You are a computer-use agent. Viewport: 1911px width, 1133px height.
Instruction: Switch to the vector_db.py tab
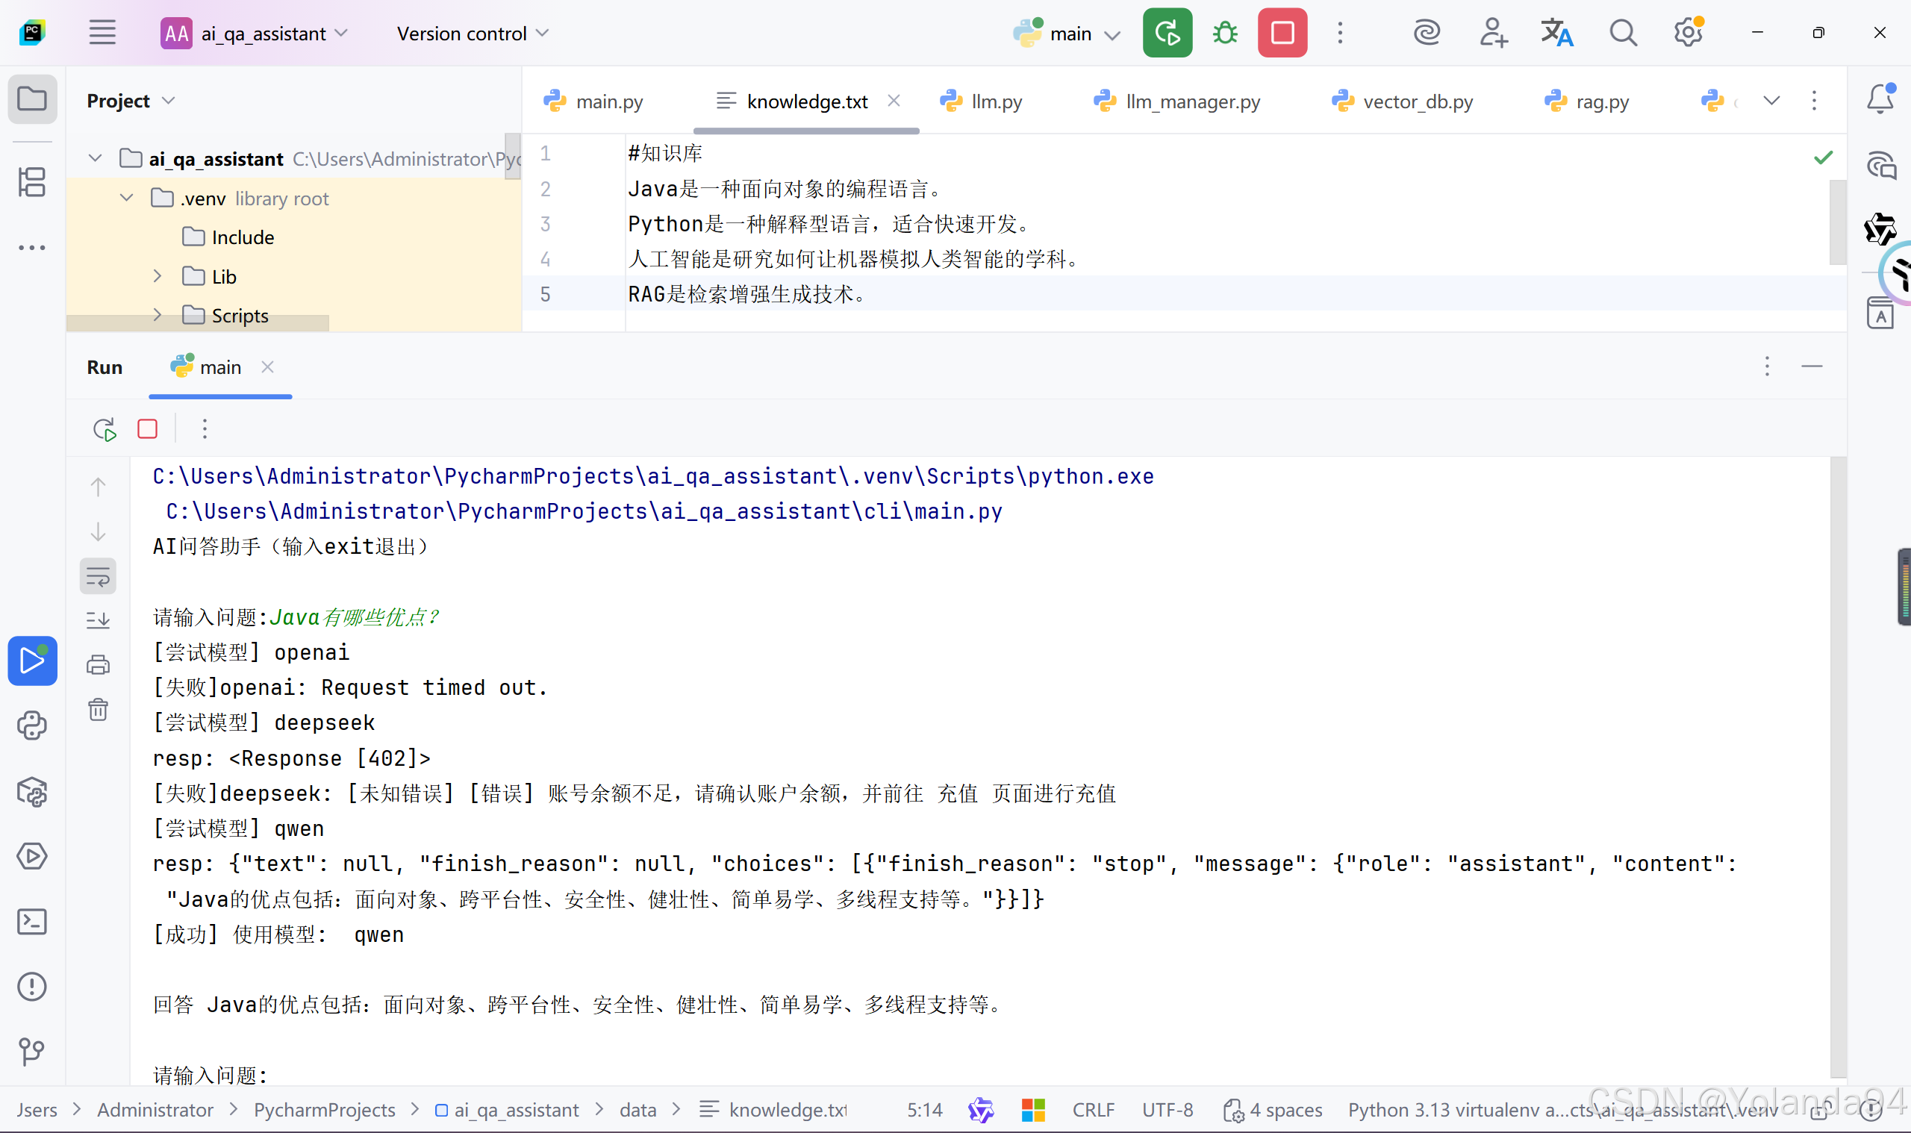(1416, 102)
